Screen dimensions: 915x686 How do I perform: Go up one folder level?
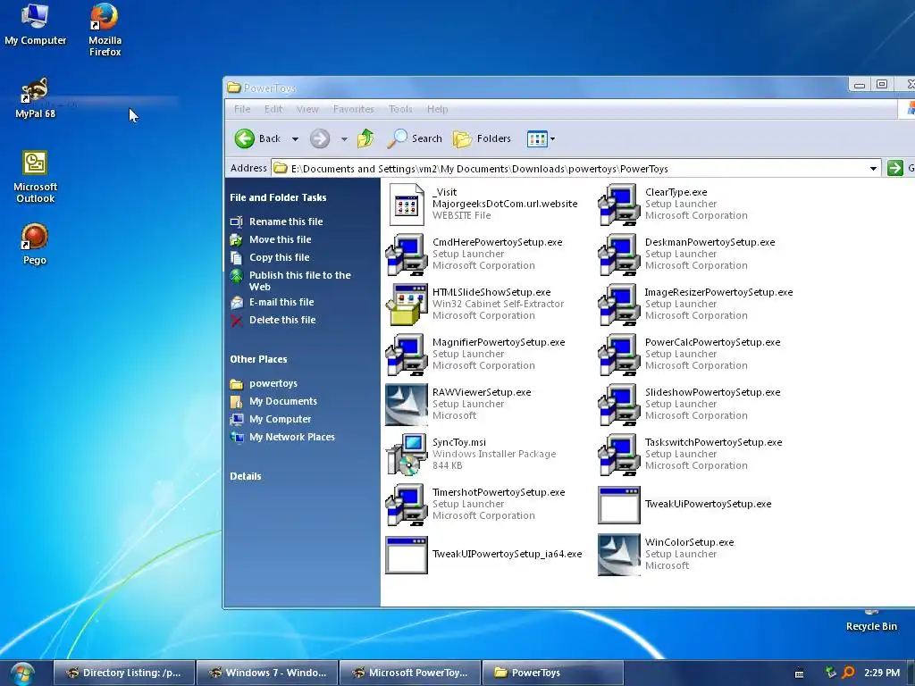click(365, 138)
